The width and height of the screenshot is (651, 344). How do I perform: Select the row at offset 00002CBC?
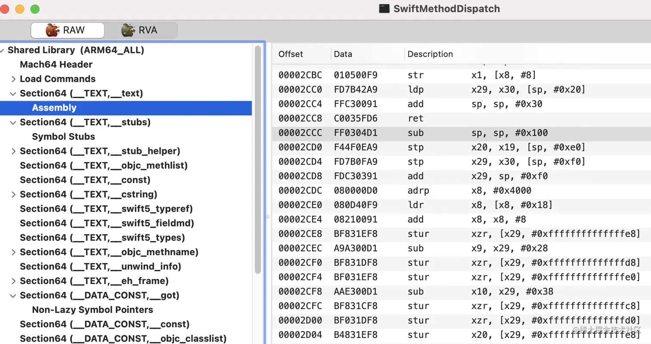tap(461, 75)
